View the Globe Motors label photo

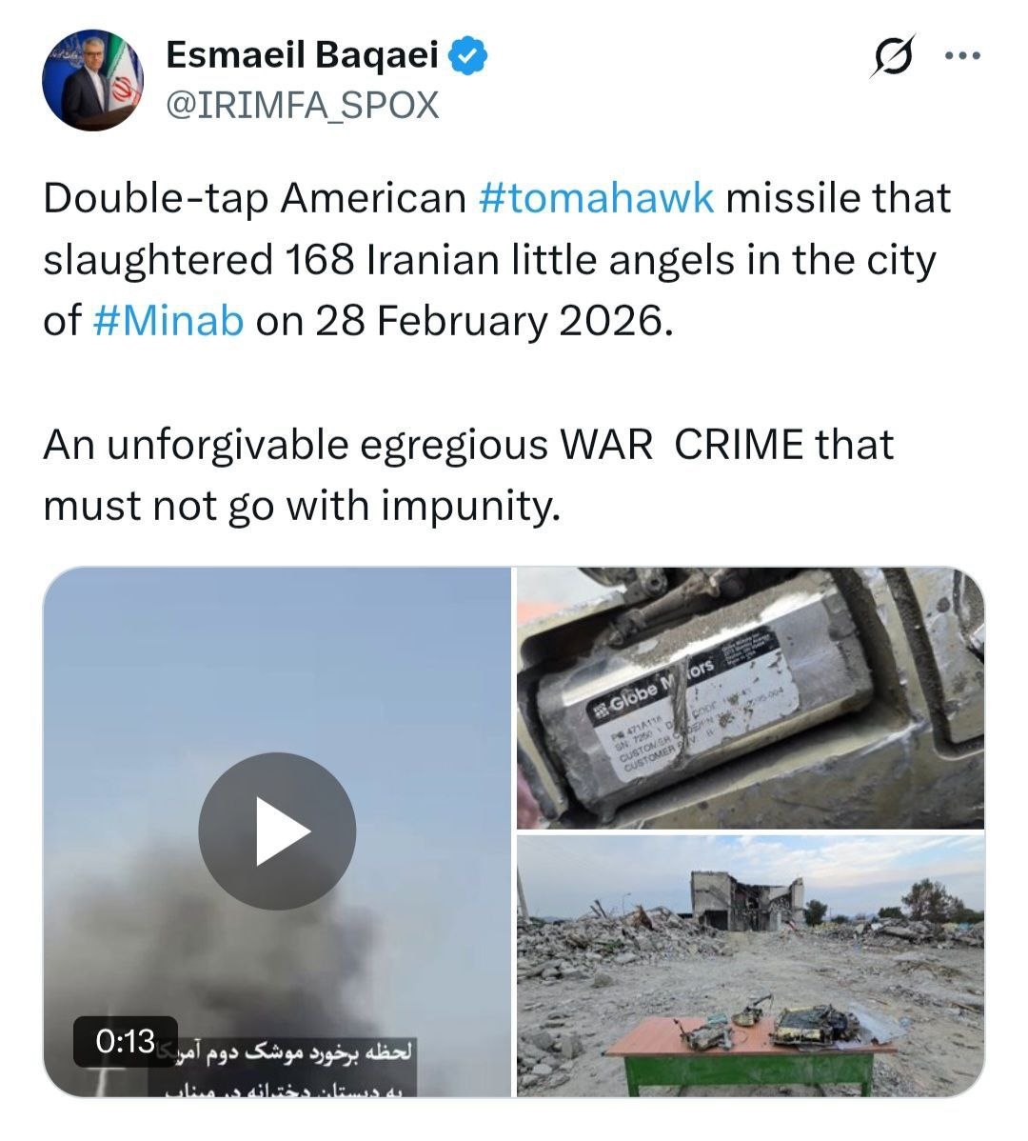click(x=750, y=698)
